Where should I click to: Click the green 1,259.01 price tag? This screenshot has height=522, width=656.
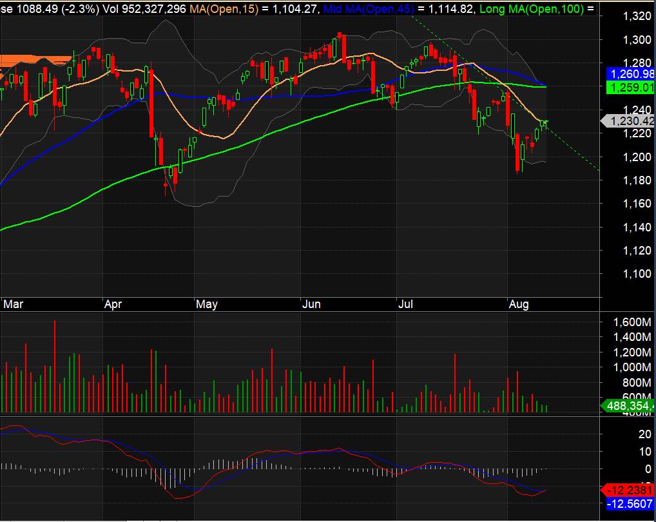630,87
